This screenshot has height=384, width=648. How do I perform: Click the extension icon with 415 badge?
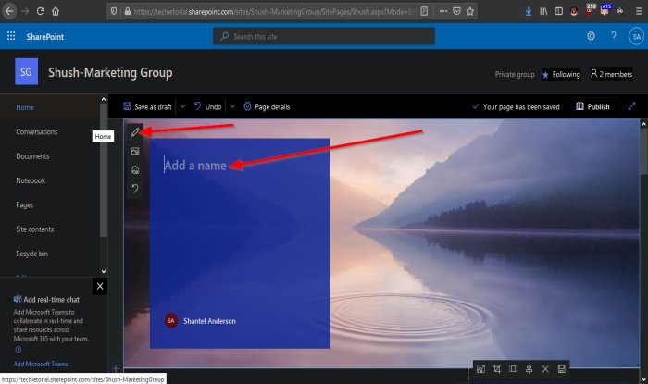605,10
